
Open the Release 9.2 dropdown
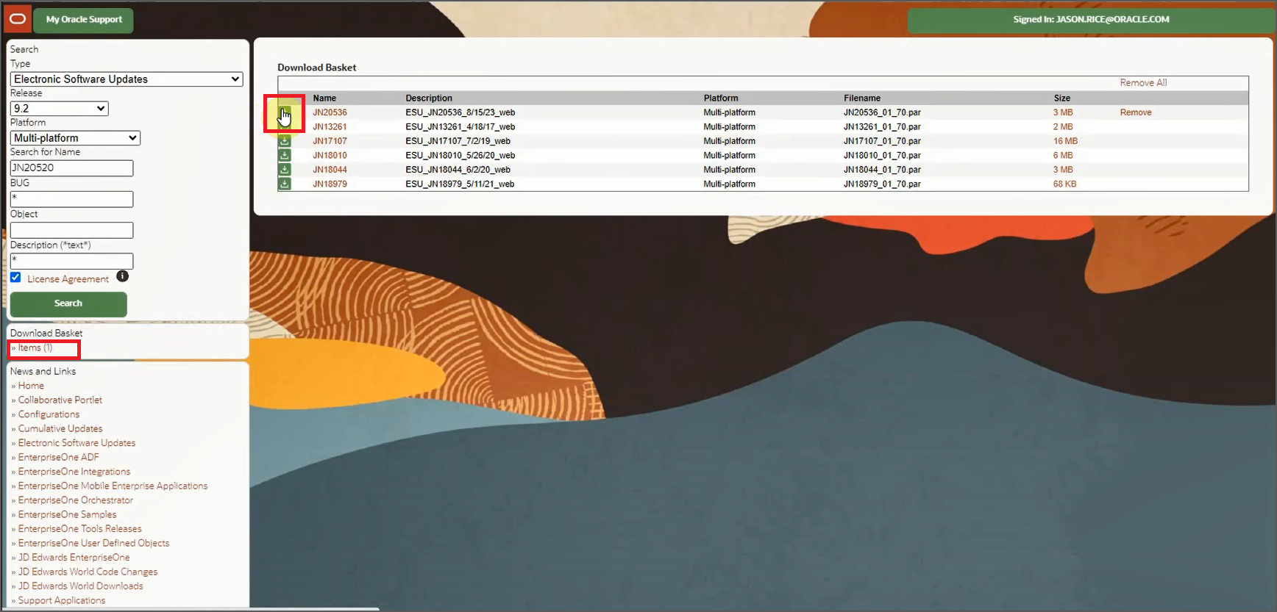(60, 109)
